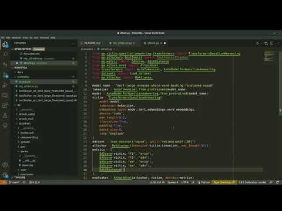This screenshot has height=211, width=282.
Task: Click the Python interpreter version in the status bar
Action: pyautogui.click(x=253, y=182)
